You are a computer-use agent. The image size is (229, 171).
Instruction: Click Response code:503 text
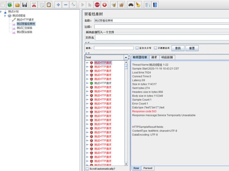click(144, 111)
